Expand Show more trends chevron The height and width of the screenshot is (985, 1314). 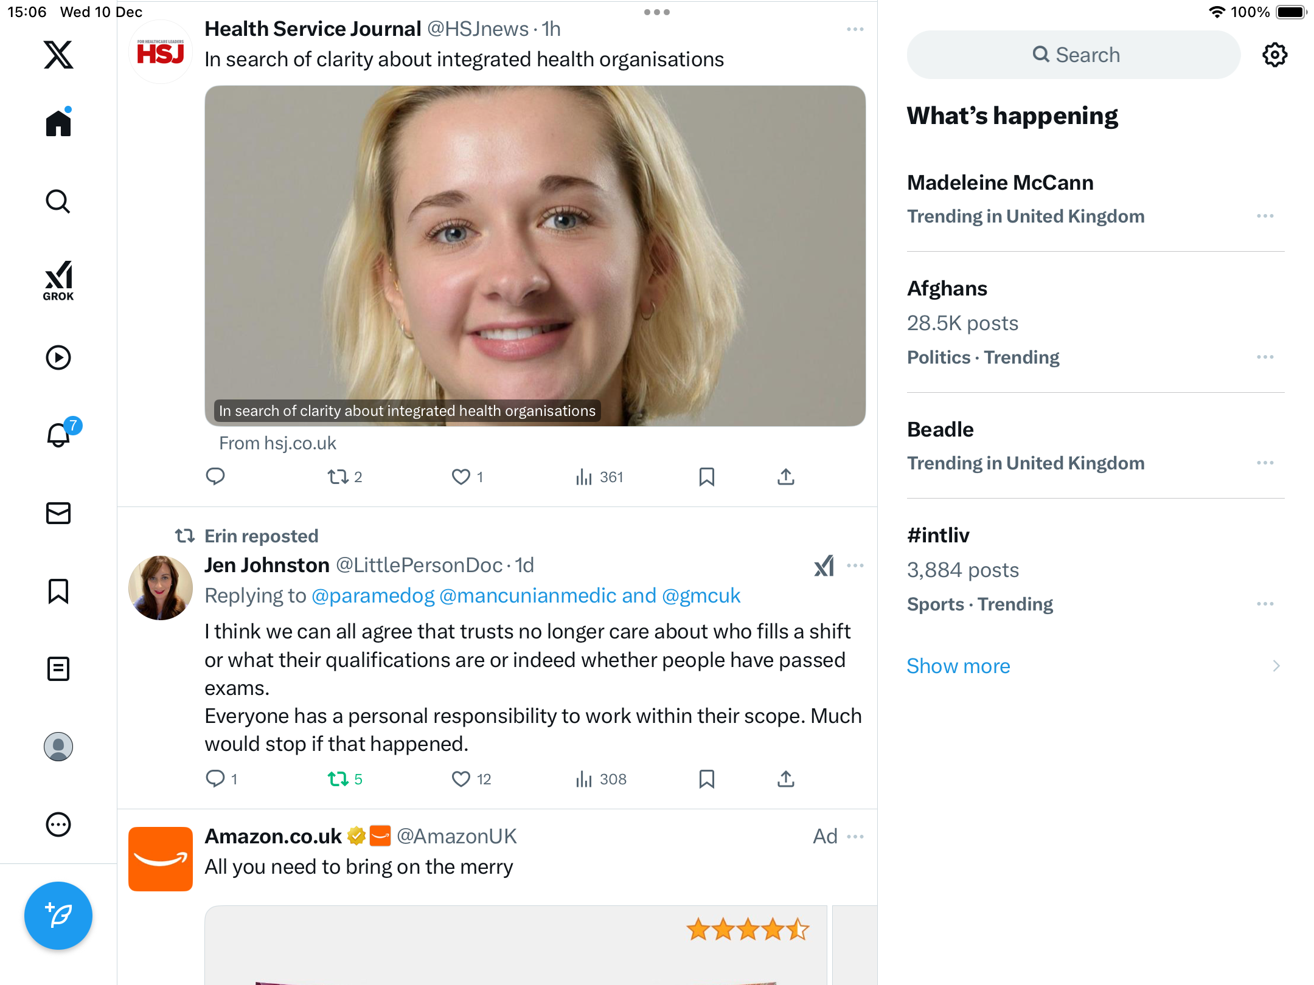pos(1276,666)
